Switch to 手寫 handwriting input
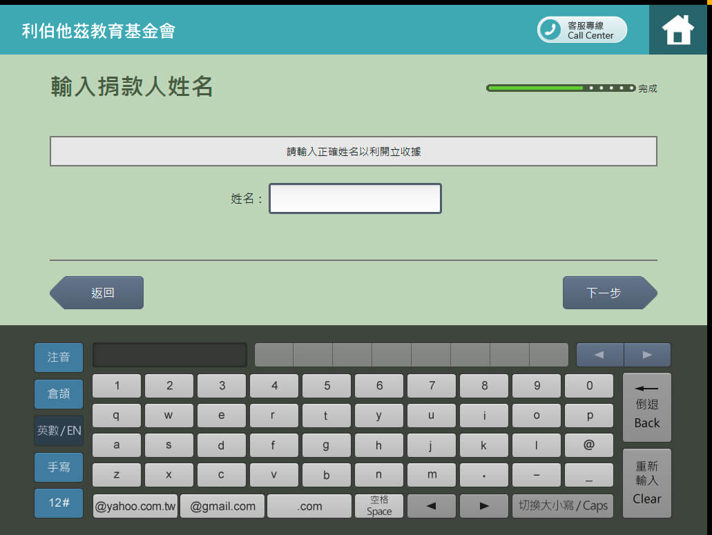Image resolution: width=712 pixels, height=535 pixels. click(59, 467)
